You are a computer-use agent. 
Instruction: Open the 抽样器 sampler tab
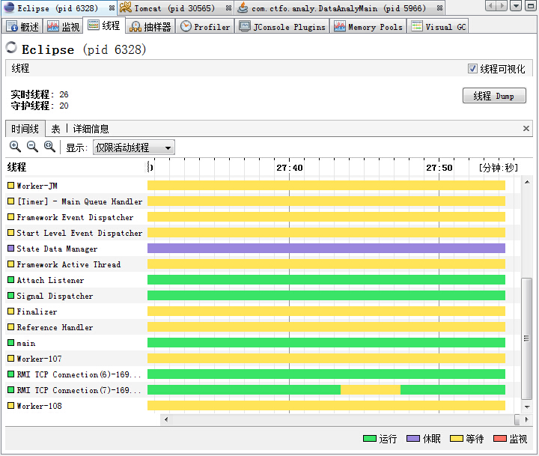pos(150,26)
